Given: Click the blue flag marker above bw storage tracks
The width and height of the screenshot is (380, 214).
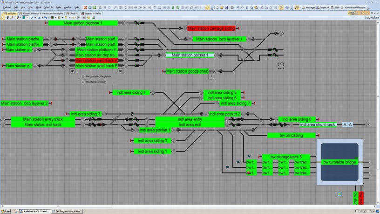Looking at the screenshot, I should coord(249,157).
